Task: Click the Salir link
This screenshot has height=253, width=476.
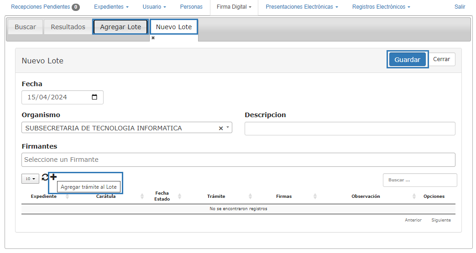Action: 460,7
